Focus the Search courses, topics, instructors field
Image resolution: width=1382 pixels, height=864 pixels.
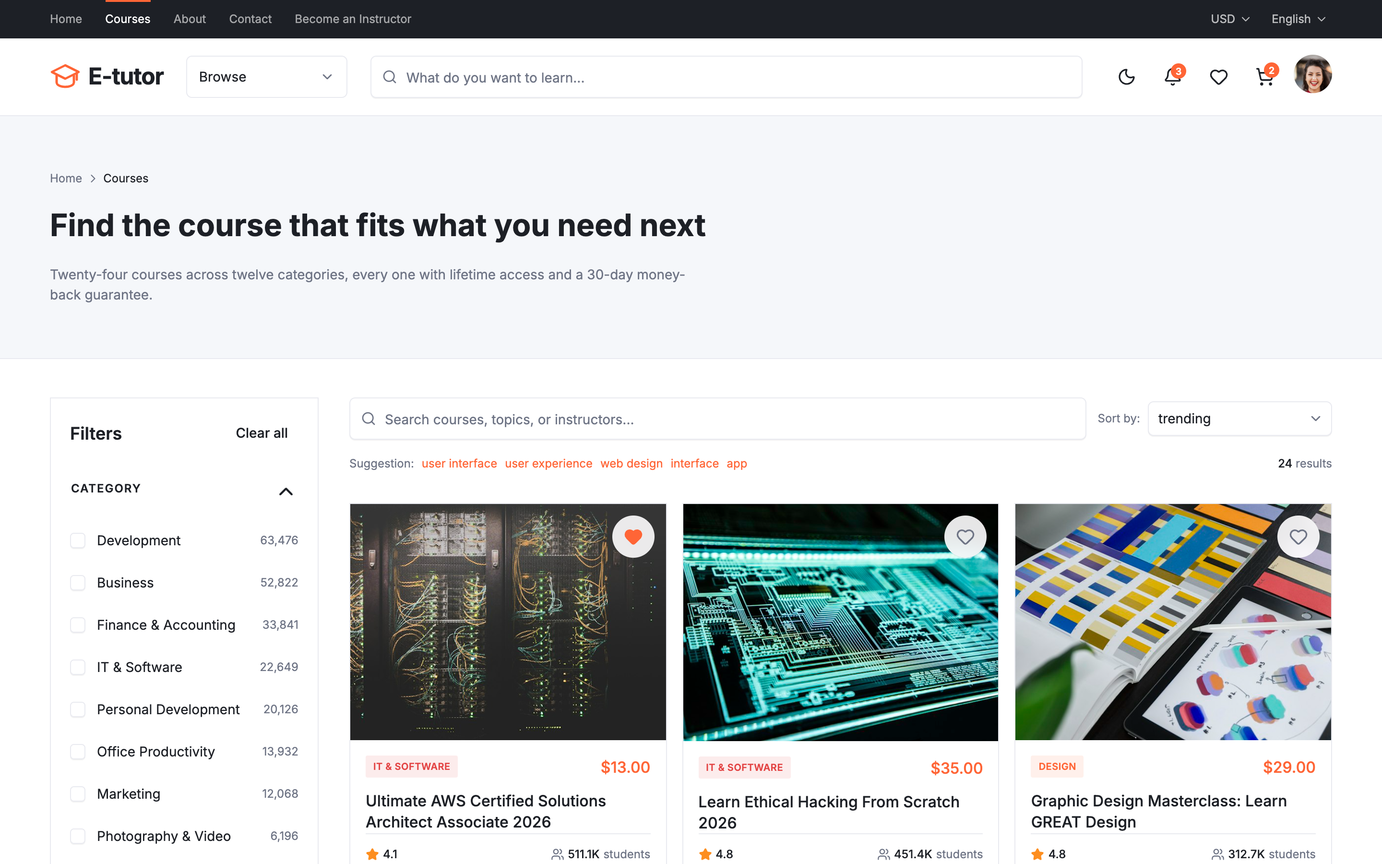point(717,419)
